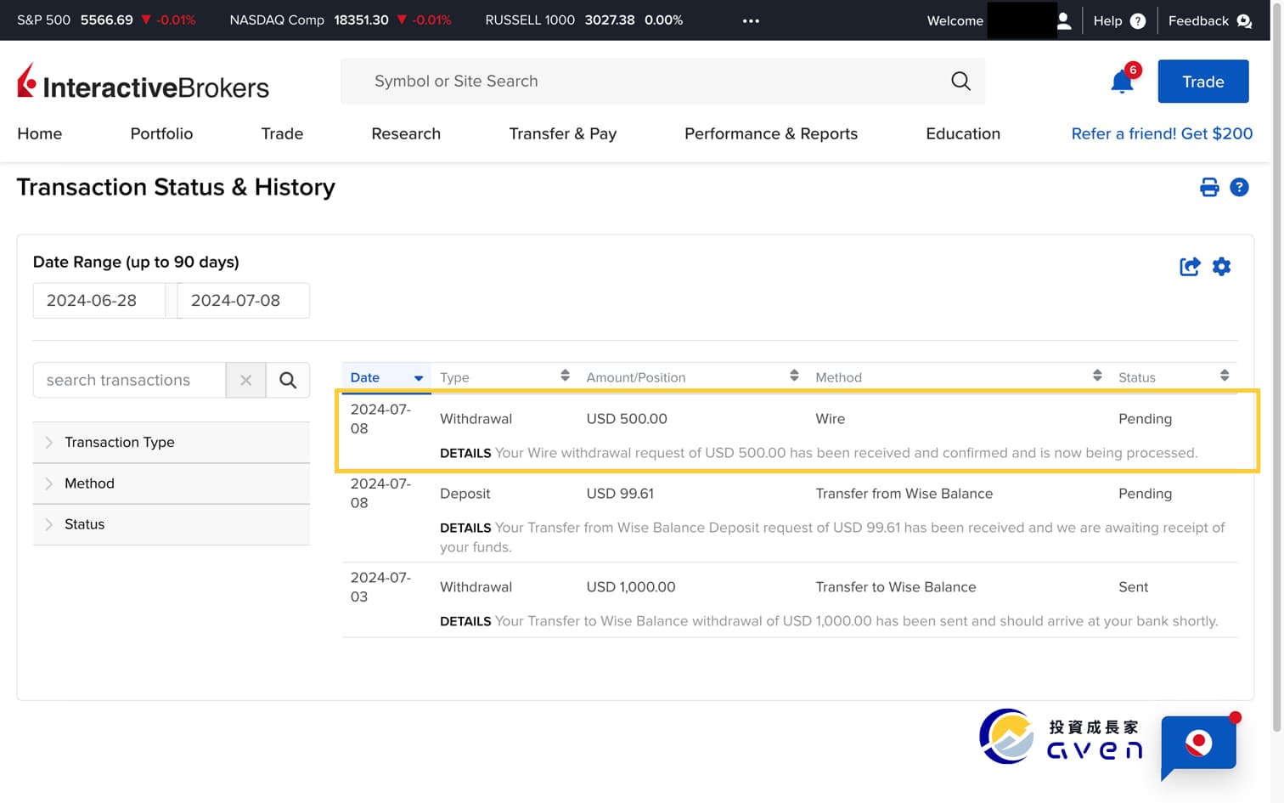Open the settings gear icon
This screenshot has width=1284, height=803.
coord(1221,267)
